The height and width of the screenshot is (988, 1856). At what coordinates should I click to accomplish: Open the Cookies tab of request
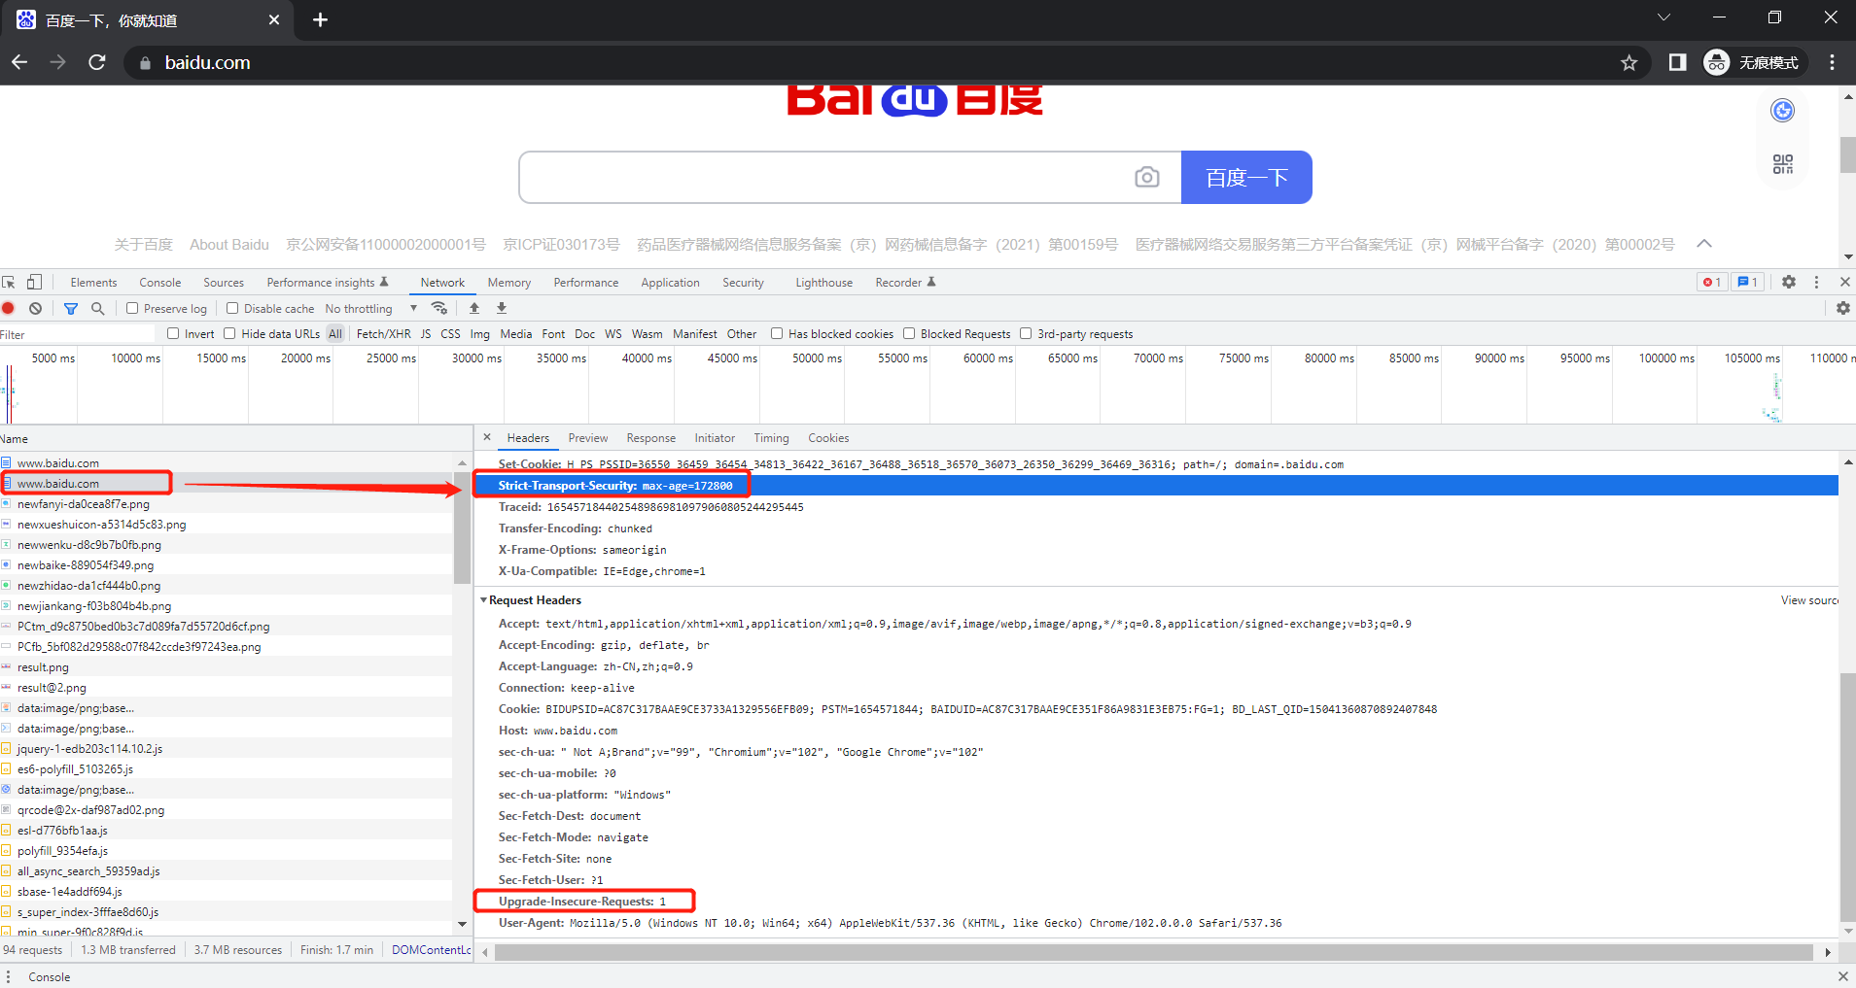point(828,438)
